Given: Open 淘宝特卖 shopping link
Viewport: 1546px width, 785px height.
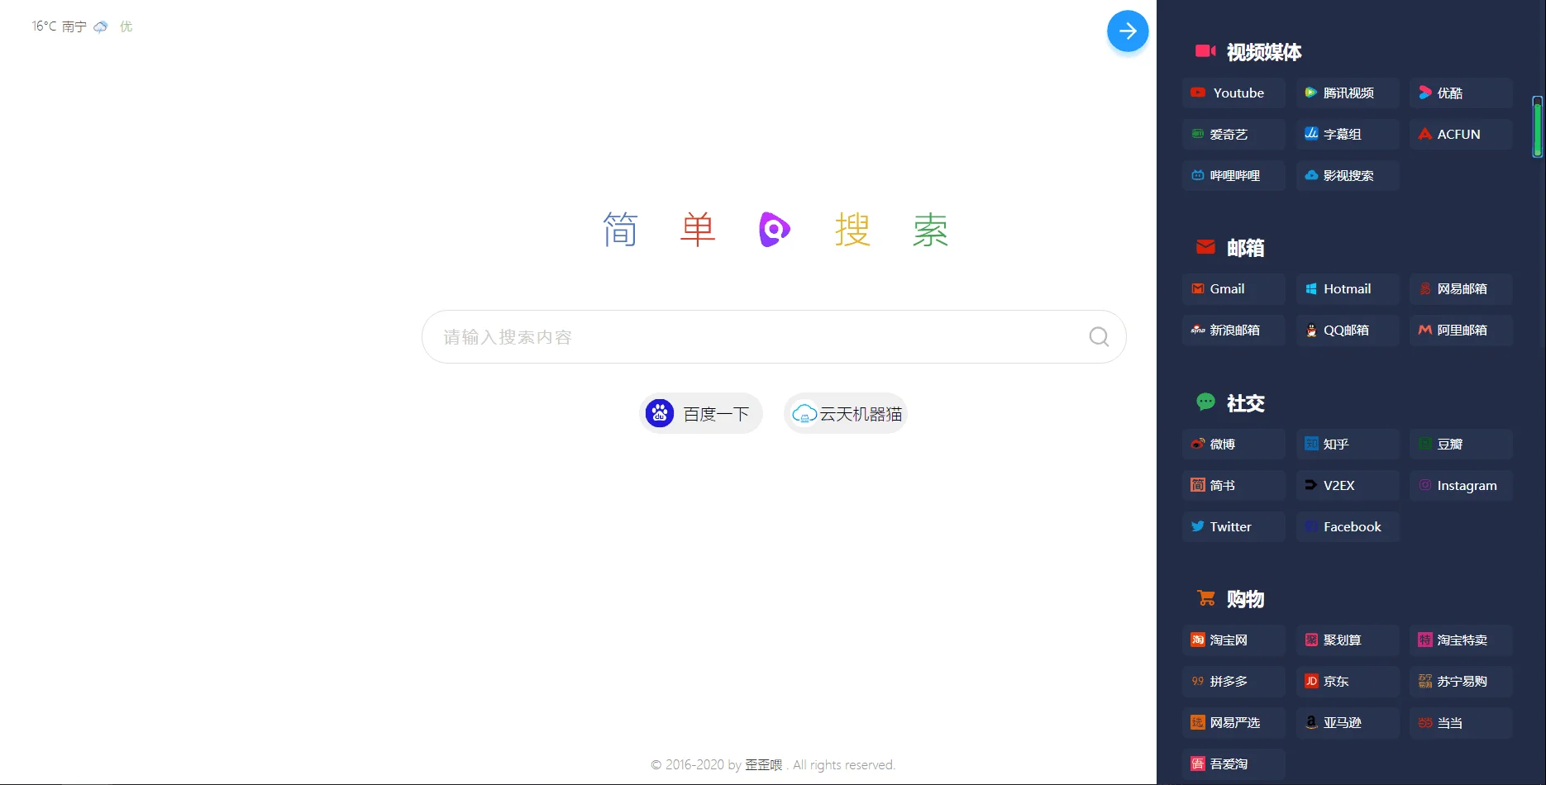Looking at the screenshot, I should tap(1461, 640).
